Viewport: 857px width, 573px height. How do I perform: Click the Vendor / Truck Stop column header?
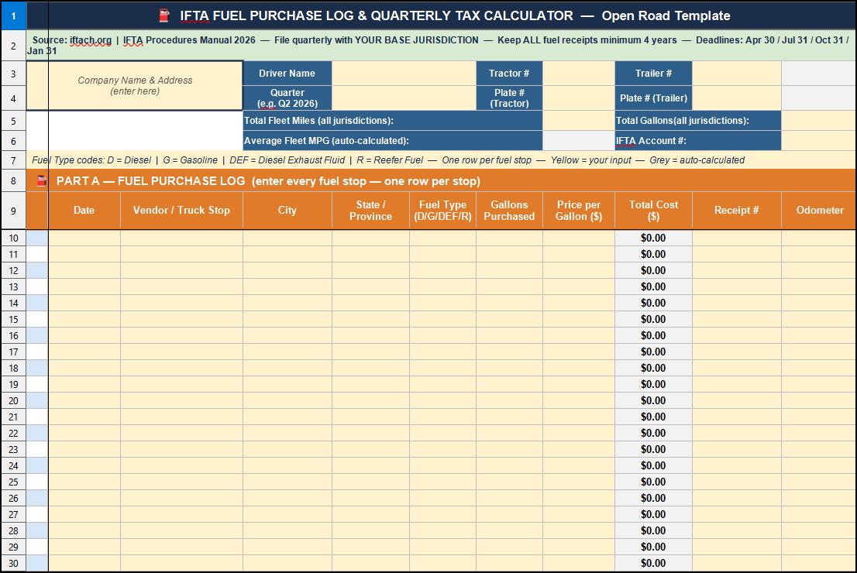point(181,211)
